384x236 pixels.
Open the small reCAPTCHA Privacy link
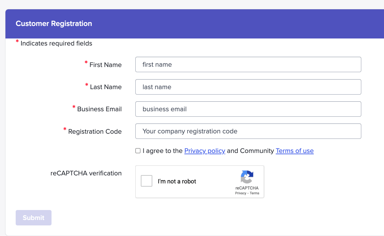tap(241, 193)
